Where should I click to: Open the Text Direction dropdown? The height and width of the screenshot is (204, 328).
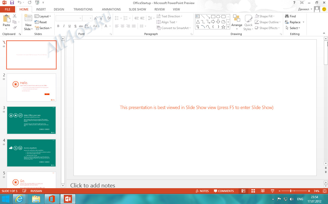[169, 16]
